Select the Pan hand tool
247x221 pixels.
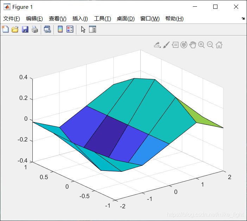click(x=193, y=45)
